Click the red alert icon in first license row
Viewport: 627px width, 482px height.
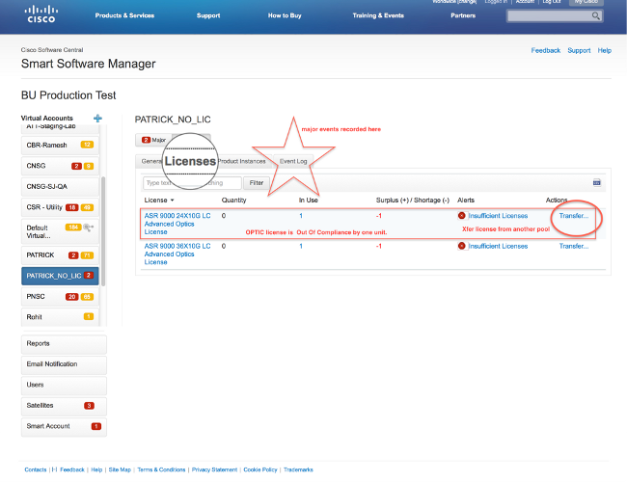[462, 216]
